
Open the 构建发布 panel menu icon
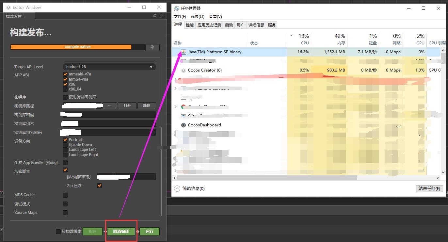coord(163,16)
